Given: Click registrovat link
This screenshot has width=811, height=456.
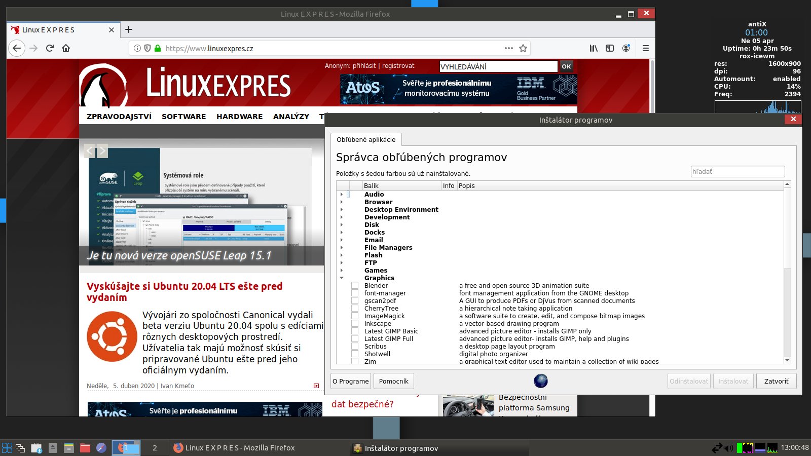Looking at the screenshot, I should tap(398, 66).
